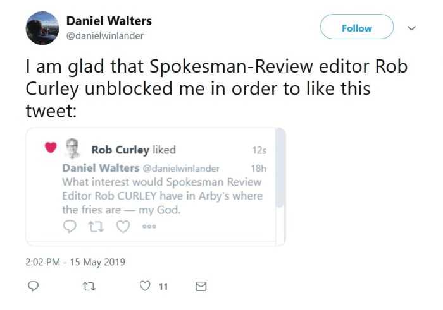Open Rob Curley's small profile picture
Screen dimensions: 443x310
[x=75, y=148]
